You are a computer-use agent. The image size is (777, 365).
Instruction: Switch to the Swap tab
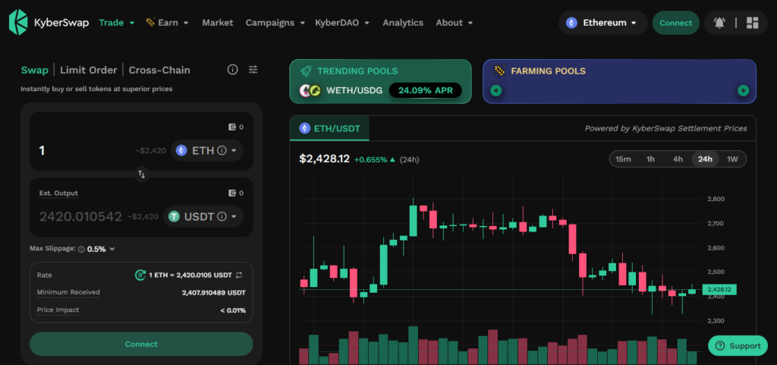(35, 70)
